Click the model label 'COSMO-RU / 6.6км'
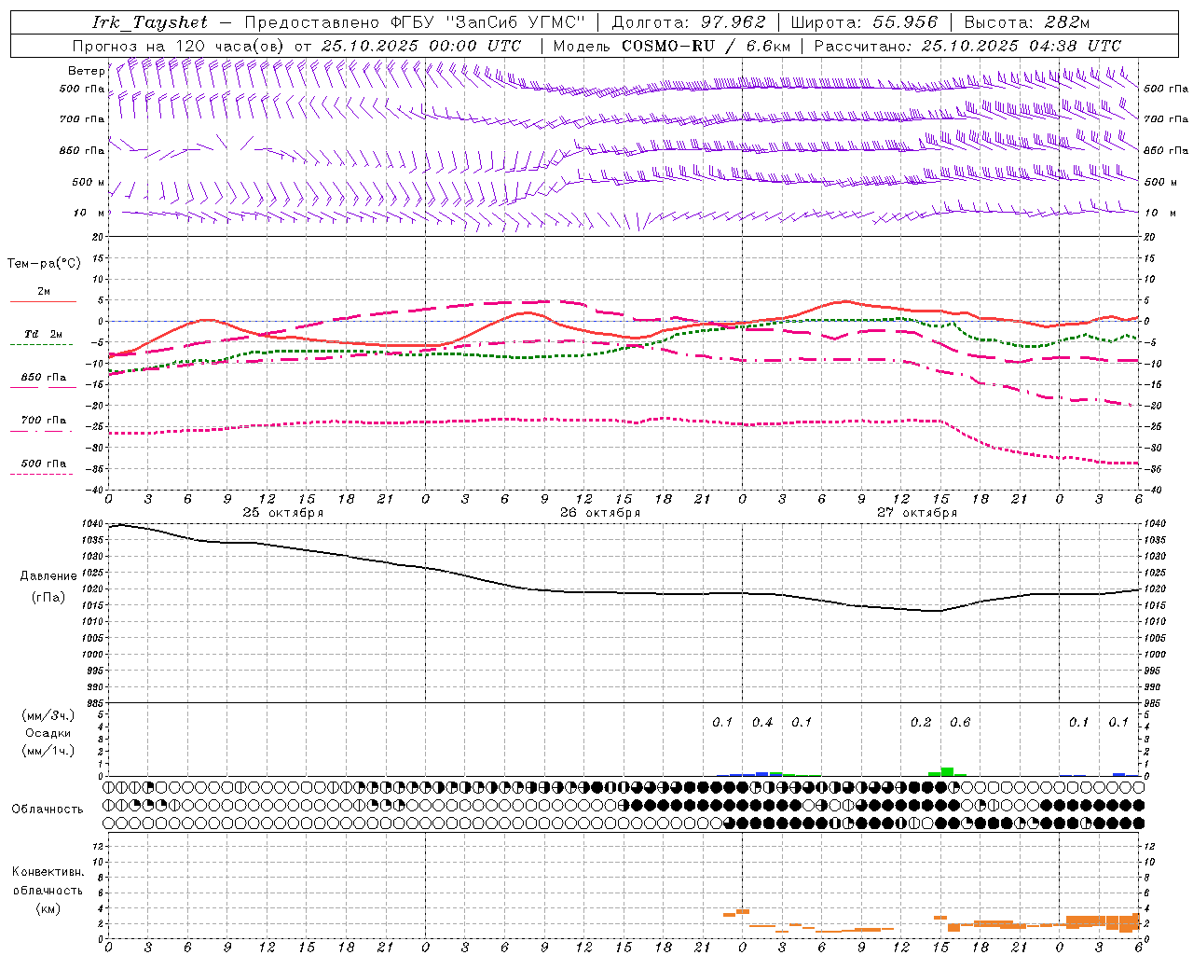1193x955 pixels. pos(706,46)
